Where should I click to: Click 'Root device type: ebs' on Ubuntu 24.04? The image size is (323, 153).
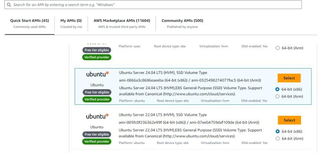point(173,101)
